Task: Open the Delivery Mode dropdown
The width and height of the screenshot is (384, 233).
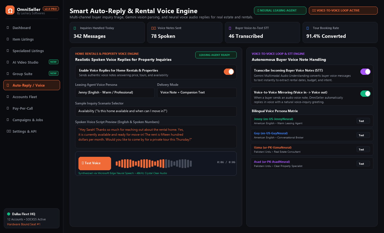Action: click(x=197, y=93)
